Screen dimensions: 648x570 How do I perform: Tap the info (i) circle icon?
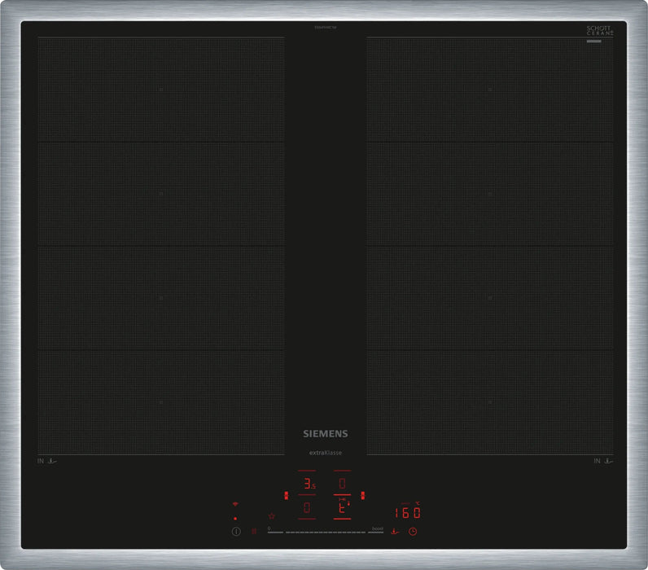tap(236, 532)
